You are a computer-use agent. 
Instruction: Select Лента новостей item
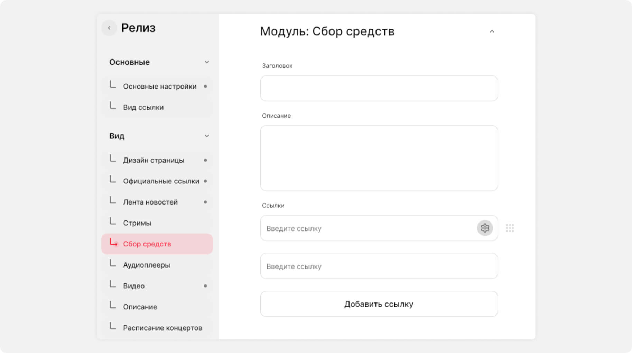tap(150, 202)
